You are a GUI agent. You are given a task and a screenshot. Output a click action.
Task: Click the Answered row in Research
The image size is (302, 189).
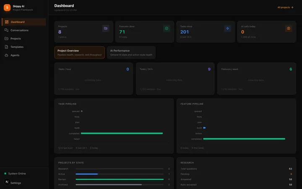click(x=236, y=179)
